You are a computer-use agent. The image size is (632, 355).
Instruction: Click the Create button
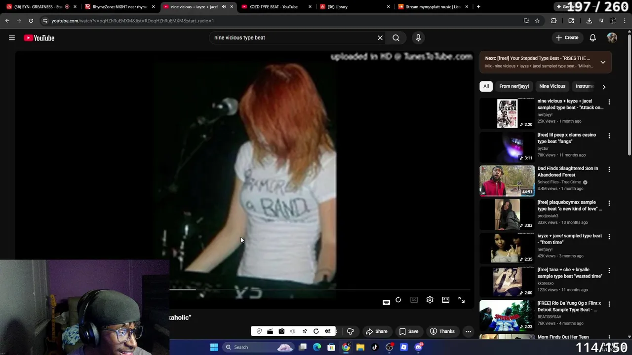(567, 38)
